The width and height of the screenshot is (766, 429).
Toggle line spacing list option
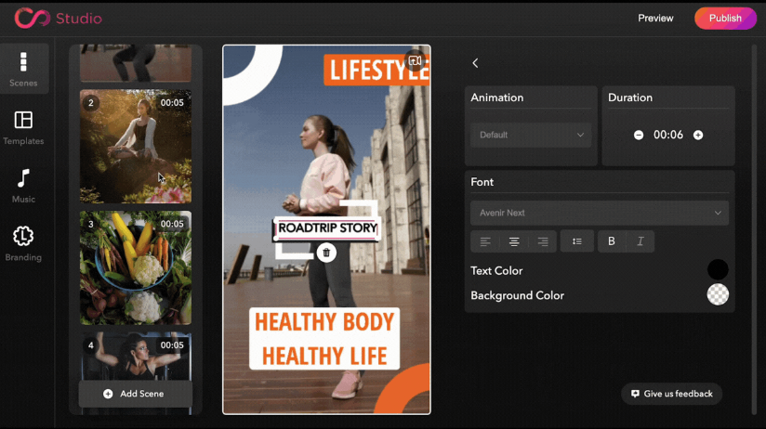coord(577,241)
